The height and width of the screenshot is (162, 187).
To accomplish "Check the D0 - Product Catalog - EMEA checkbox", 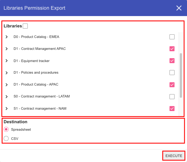I will pyautogui.click(x=172, y=37).
